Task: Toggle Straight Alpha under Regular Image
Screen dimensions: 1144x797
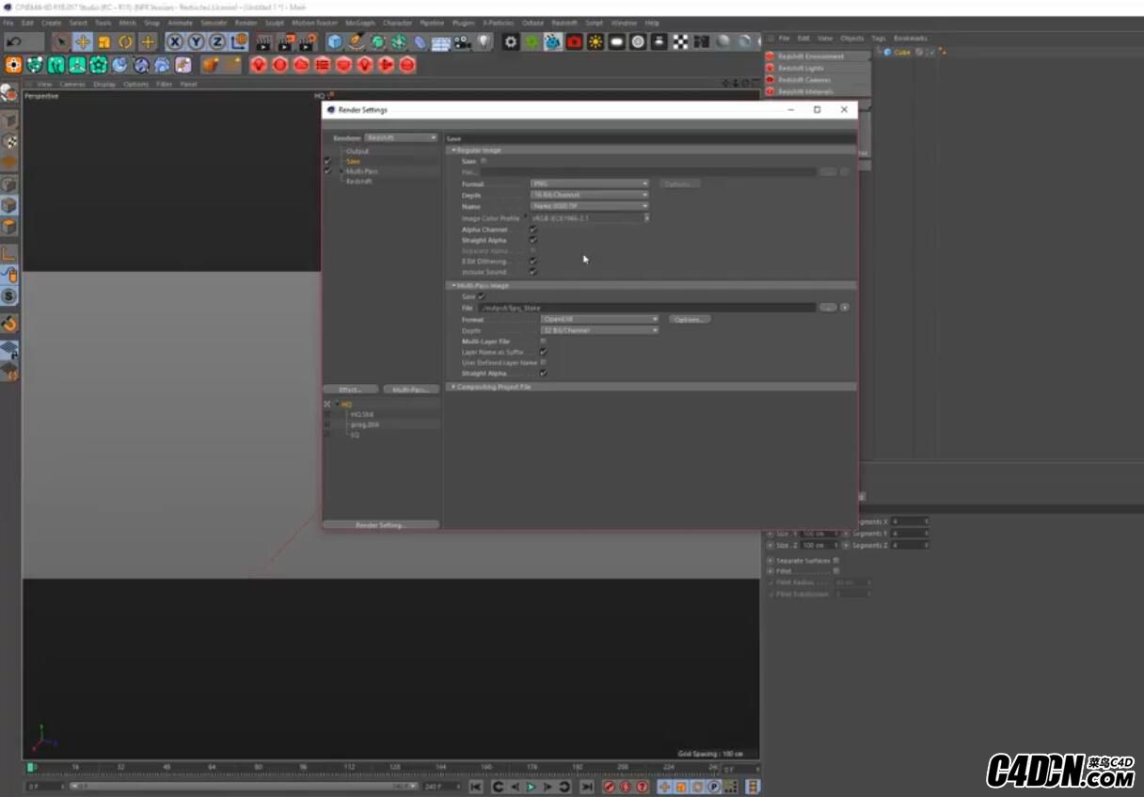Action: [533, 240]
